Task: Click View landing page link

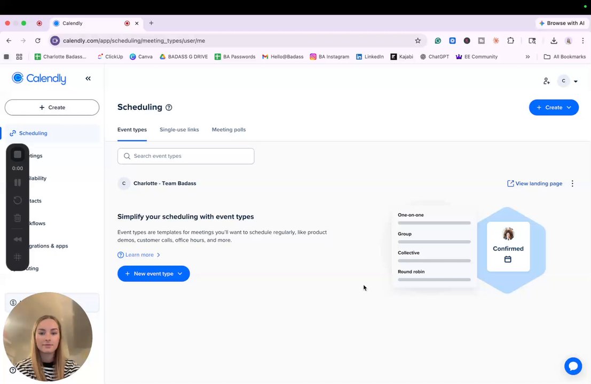Action: [x=534, y=183]
